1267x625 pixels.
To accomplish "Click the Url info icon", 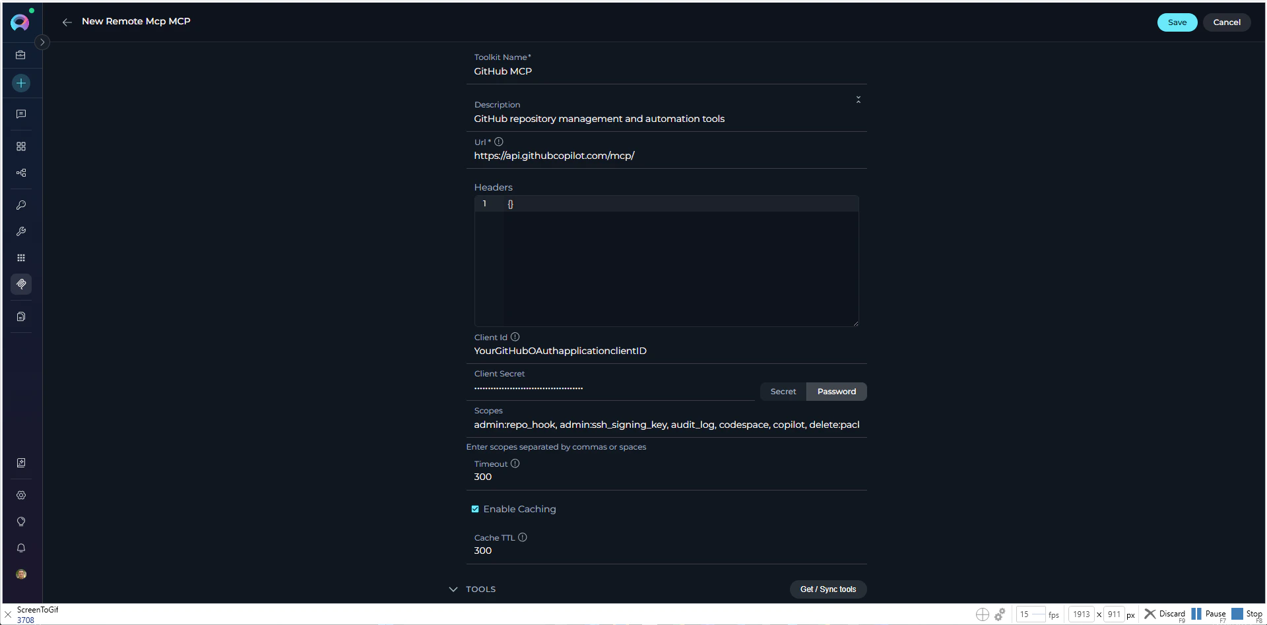I will pyautogui.click(x=499, y=142).
